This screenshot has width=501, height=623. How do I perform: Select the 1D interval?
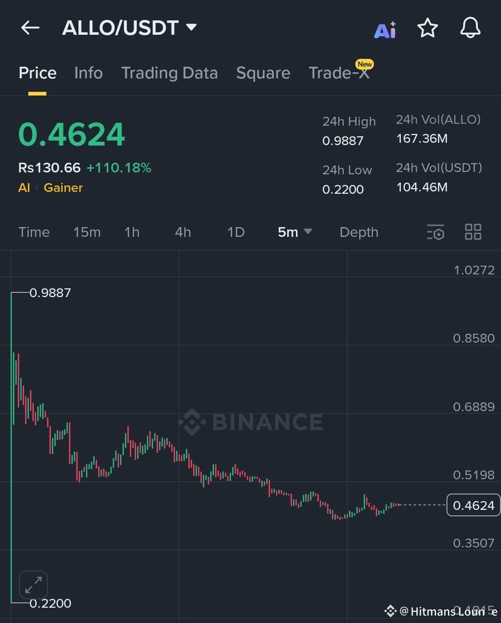(x=236, y=232)
